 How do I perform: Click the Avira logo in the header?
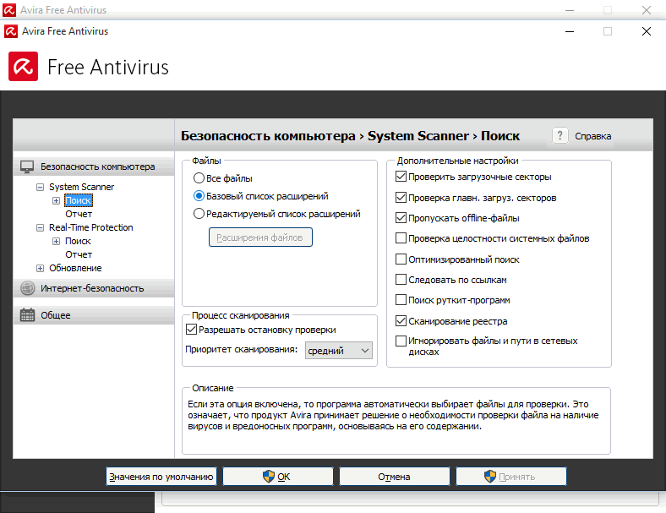(x=23, y=66)
